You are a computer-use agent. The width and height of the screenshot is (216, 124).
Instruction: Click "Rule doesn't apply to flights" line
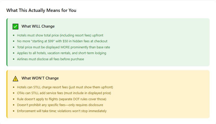pos(61,99)
